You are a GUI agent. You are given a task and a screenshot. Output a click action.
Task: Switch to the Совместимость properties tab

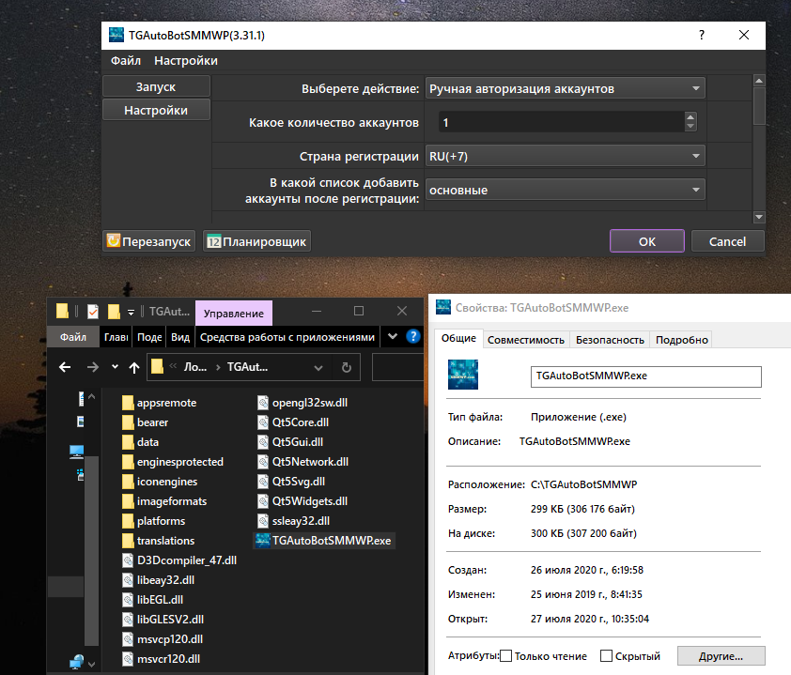tap(526, 340)
